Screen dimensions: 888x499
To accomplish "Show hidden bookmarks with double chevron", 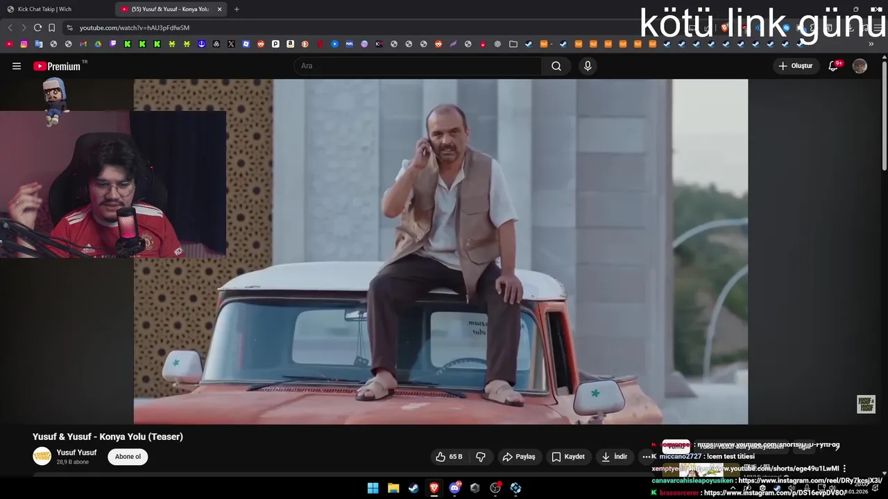I will [x=871, y=44].
